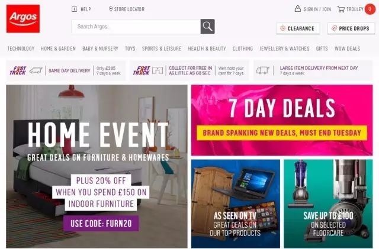Open the Technology menu
Viewport: 379px width, 249px height.
[x=21, y=48]
